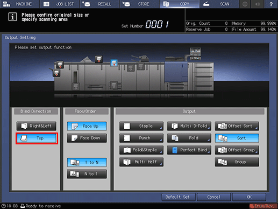Click the information icon beside the message
This screenshot has height=209, width=278.
pyautogui.click(x=12, y=17)
